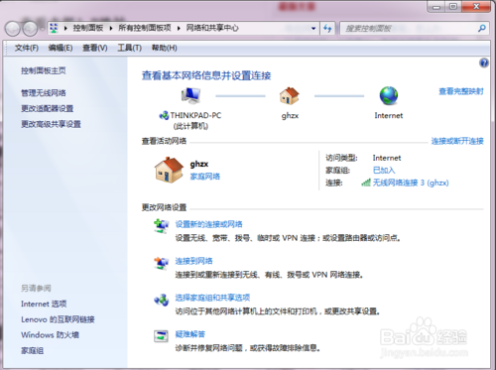This screenshot has height=370, width=496.
Task: Maximize the window
Action: 453,7
